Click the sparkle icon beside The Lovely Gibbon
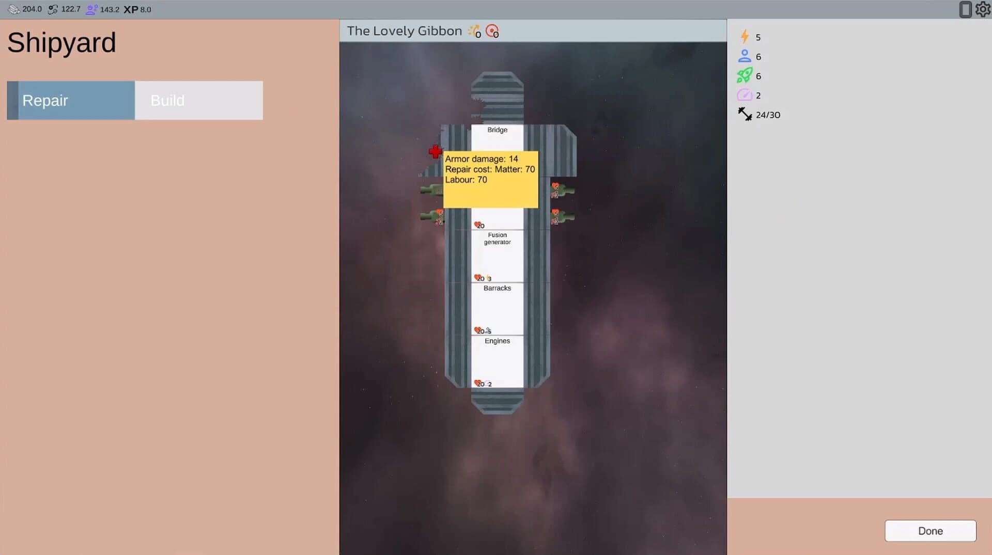Screen dimensions: 992x555 (474, 31)
